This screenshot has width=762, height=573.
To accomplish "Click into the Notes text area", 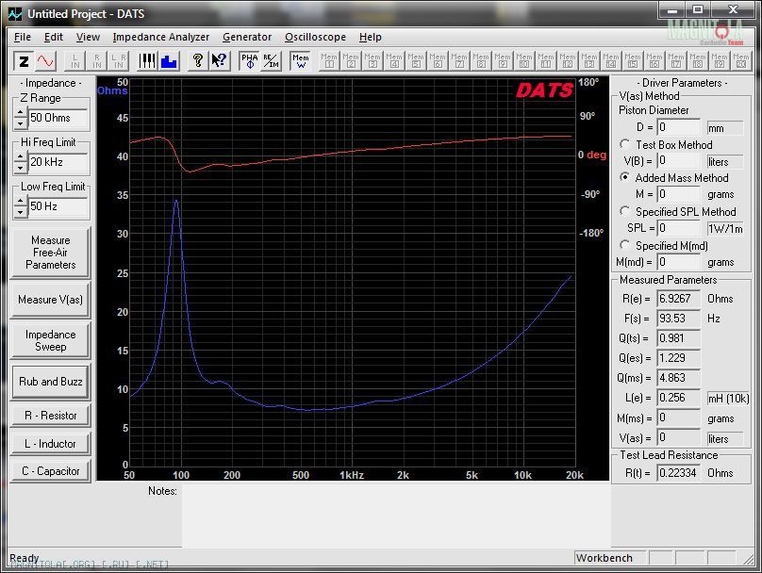I will [x=396, y=516].
